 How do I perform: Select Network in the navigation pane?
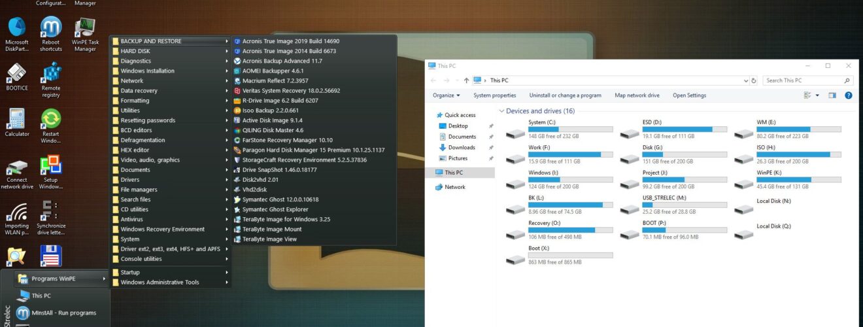(455, 187)
